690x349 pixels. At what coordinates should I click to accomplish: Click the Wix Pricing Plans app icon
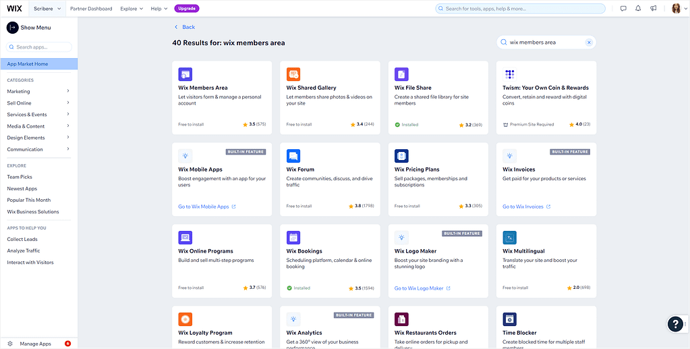tap(401, 155)
